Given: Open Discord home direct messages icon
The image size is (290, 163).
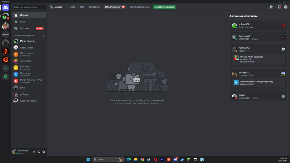Looking at the screenshot, I should tap(6, 8).
